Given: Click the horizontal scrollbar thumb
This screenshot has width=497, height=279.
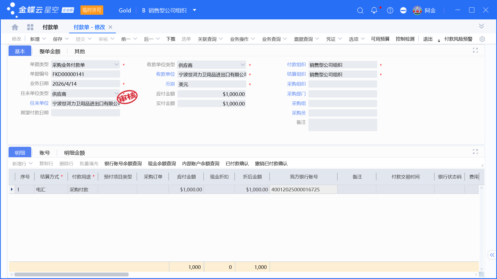Looking at the screenshot, I should point(71,274).
